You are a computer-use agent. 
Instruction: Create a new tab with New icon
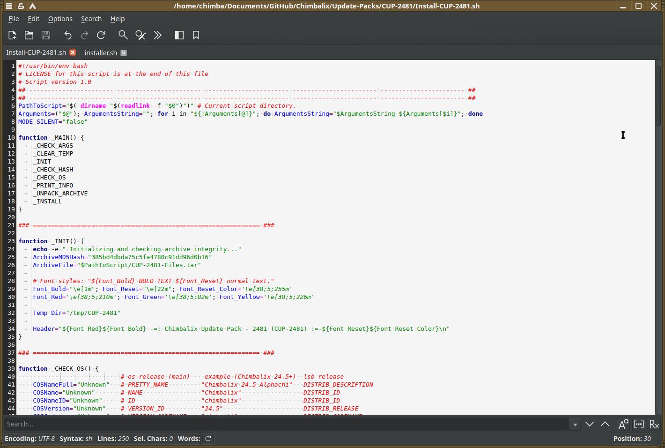tap(12, 35)
